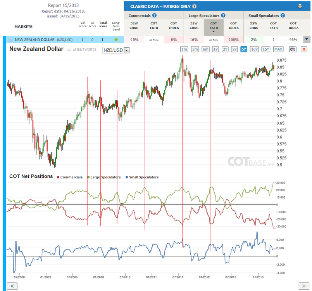Click the -15% Commercials change cell

tap(134, 40)
